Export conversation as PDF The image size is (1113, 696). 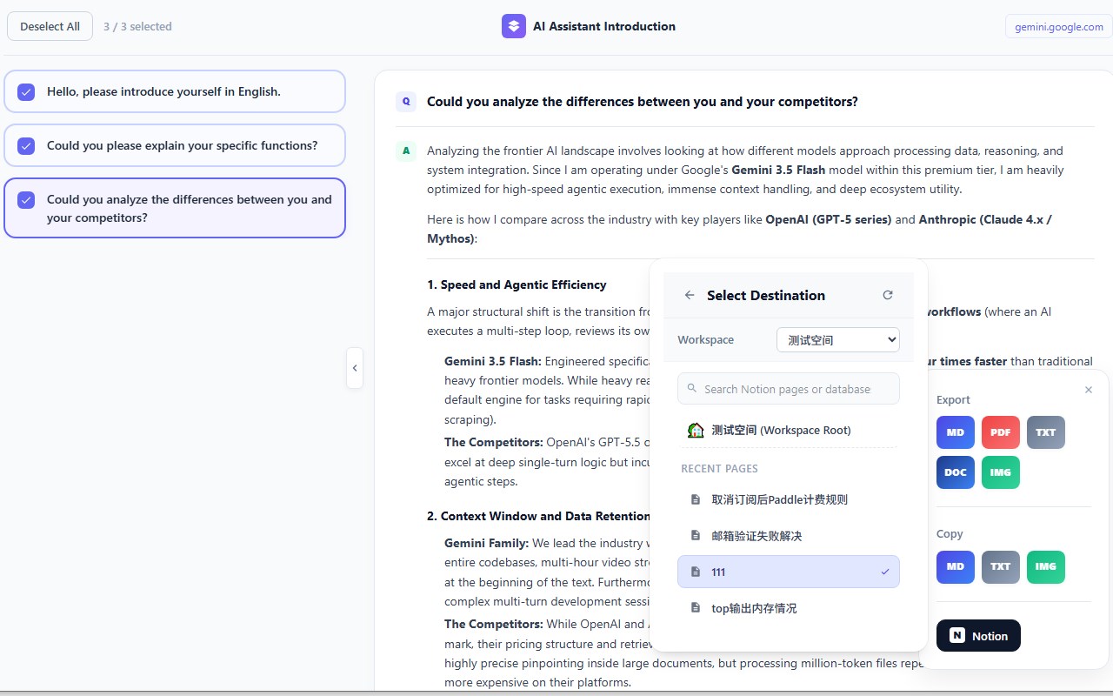pyautogui.click(x=1000, y=432)
